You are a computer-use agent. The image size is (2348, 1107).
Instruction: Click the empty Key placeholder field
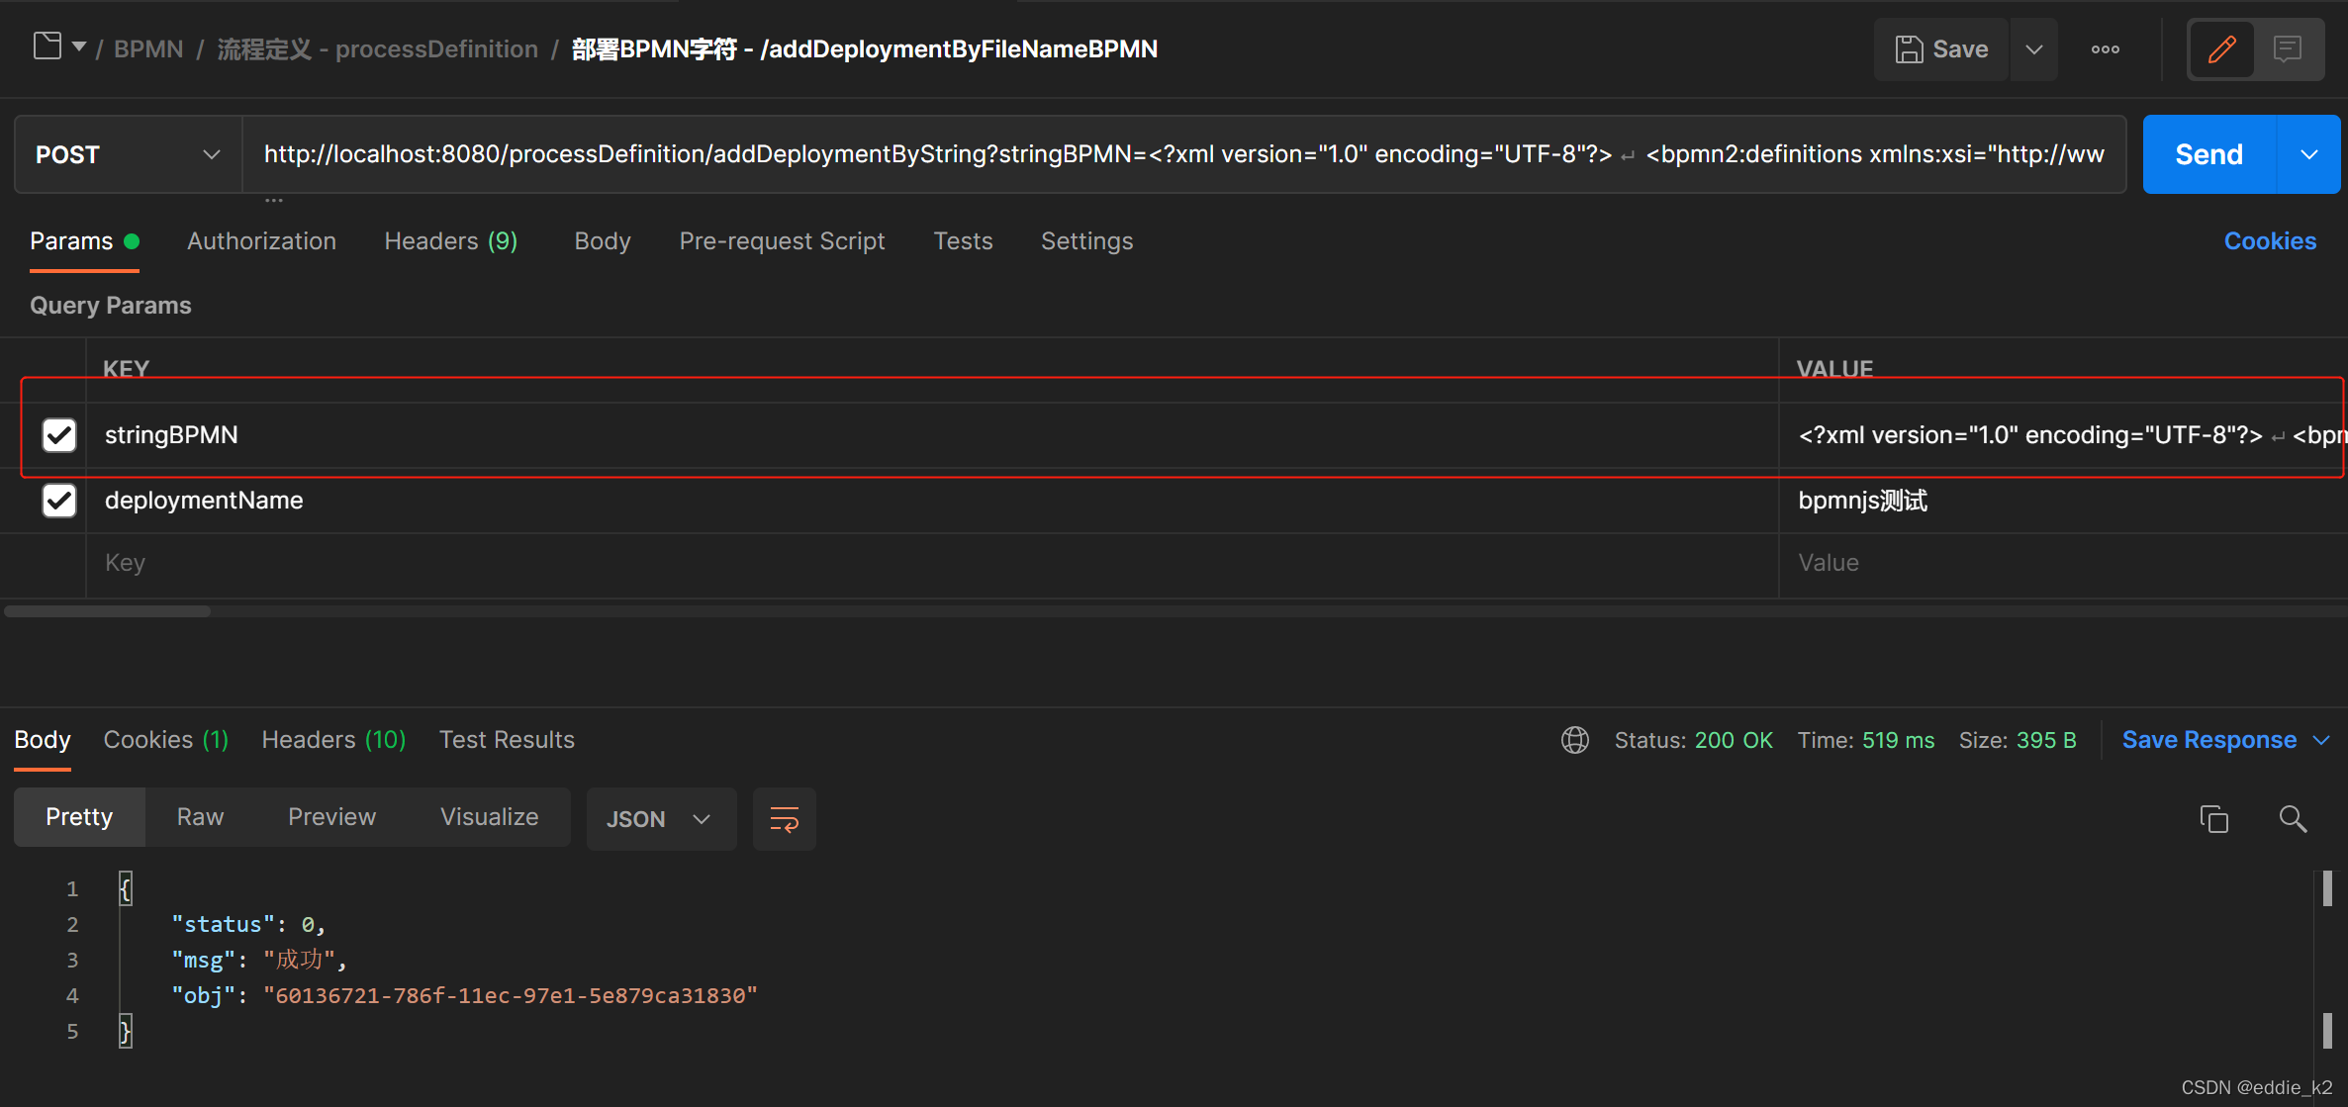932,563
